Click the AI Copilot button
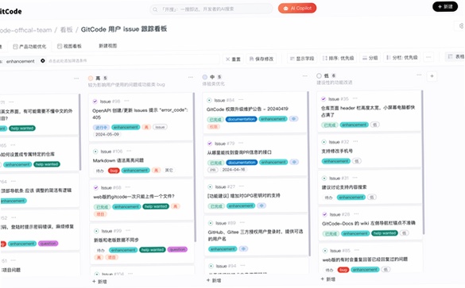The width and height of the screenshot is (465, 288). tap(297, 8)
